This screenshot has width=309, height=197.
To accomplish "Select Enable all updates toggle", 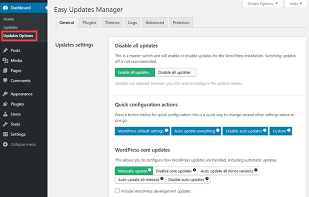I will click(135, 72).
